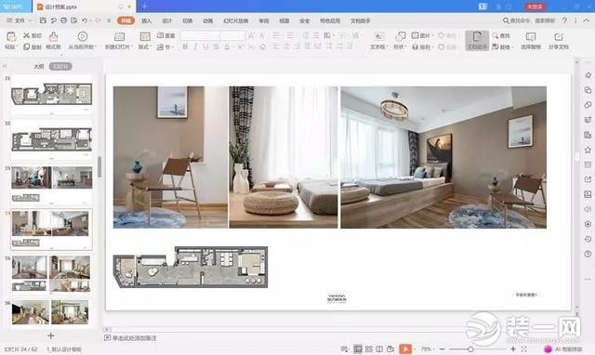Image resolution: width=595 pixels, height=355 pixels.
Task: Switch to slide sorter grid view
Action: point(369,348)
